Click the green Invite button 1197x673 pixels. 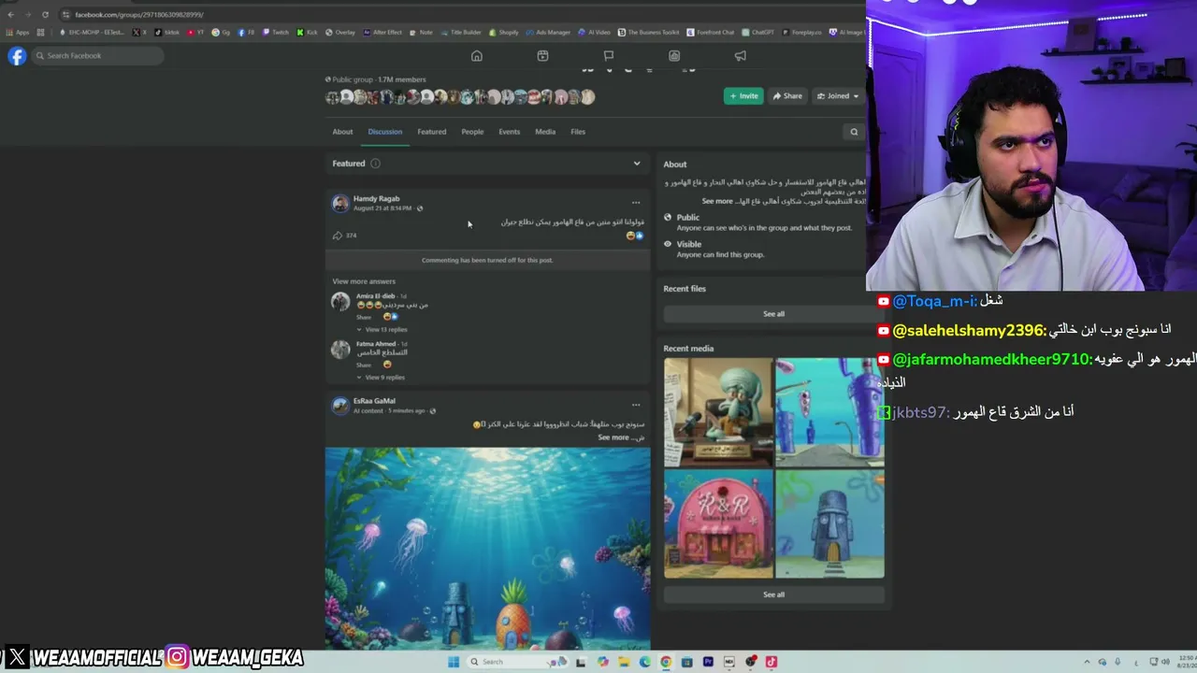(x=743, y=96)
